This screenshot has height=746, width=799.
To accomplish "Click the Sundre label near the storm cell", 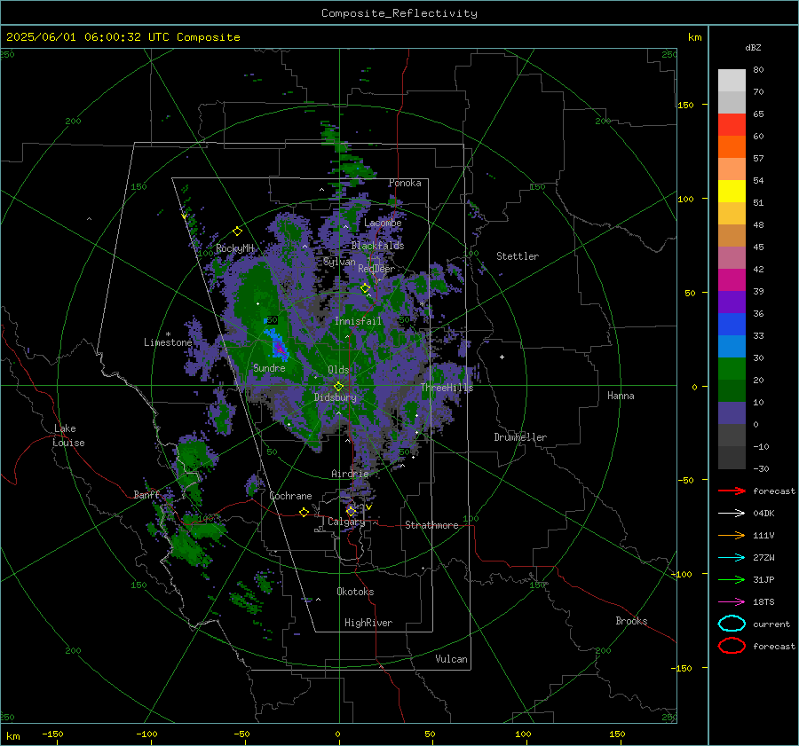I will (x=269, y=367).
